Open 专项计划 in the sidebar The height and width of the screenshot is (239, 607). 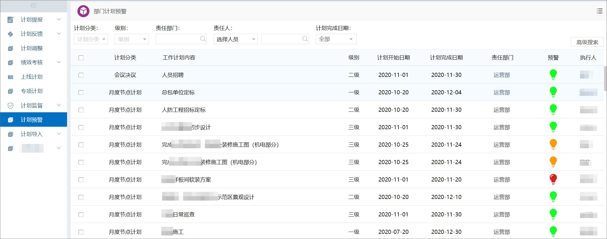coord(32,91)
